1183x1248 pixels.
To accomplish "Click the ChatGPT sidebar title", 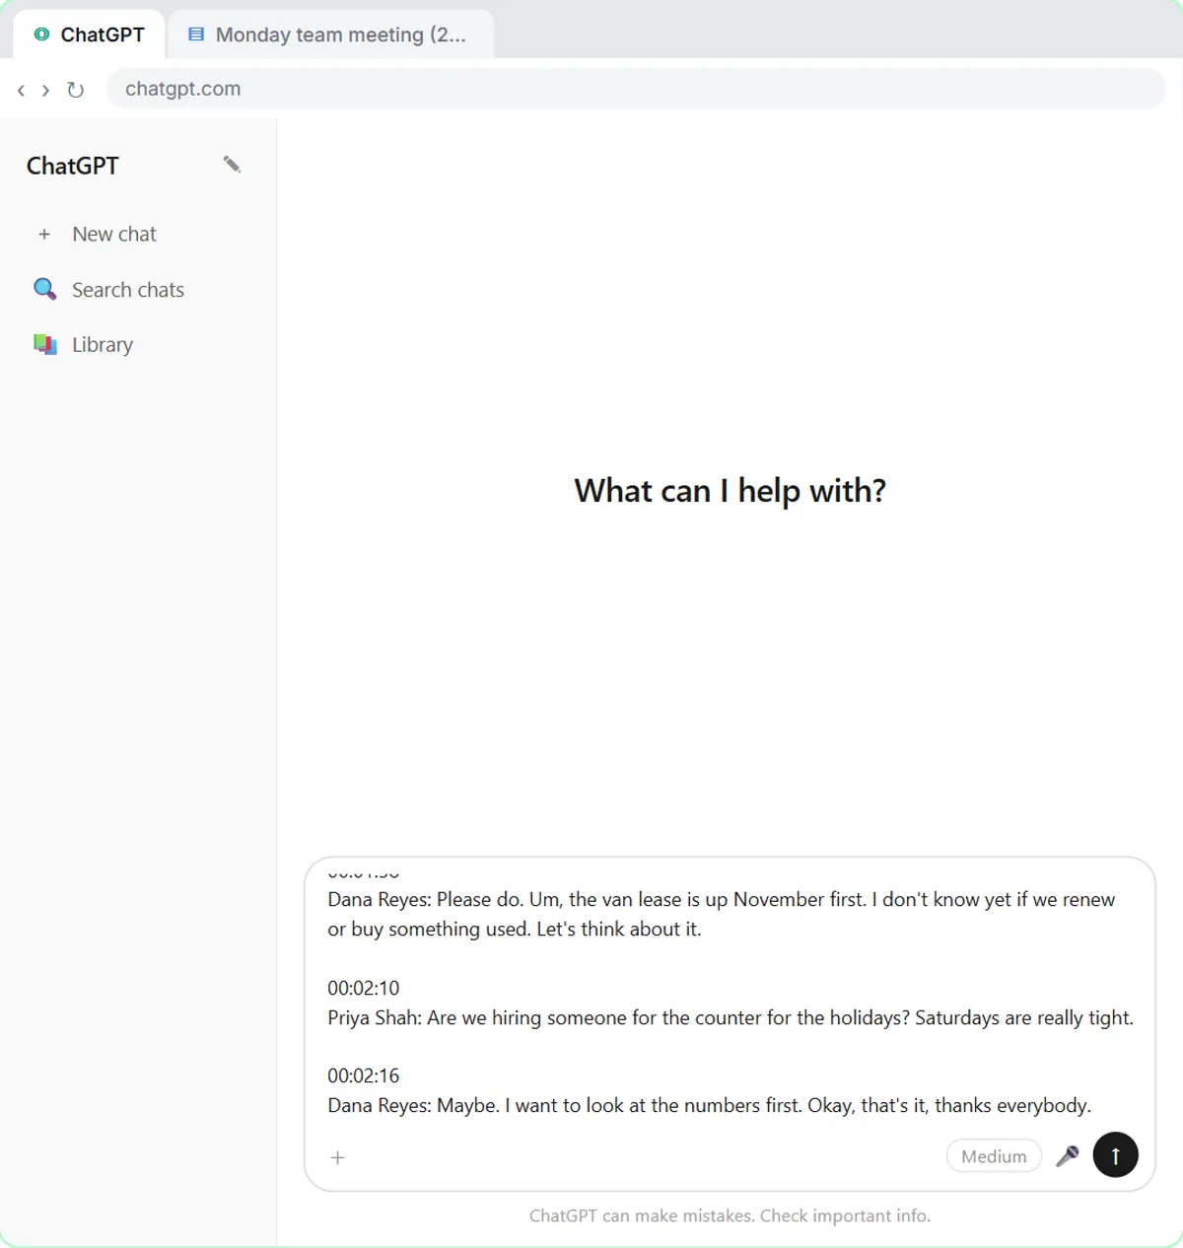I will 73,166.
